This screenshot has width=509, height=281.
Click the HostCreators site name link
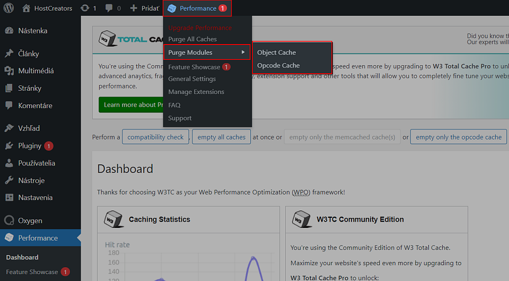click(x=53, y=8)
